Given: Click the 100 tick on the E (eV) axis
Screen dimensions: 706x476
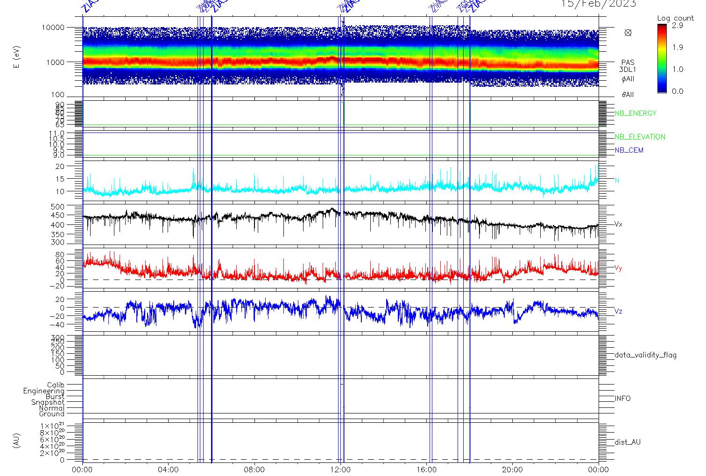Looking at the screenshot, I should [57, 96].
